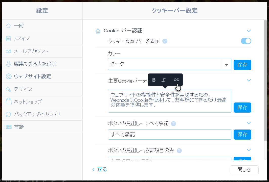Open help for ボタンの見出し 必要項目のみ
The width and height of the screenshot is (269, 182).
click(x=179, y=151)
